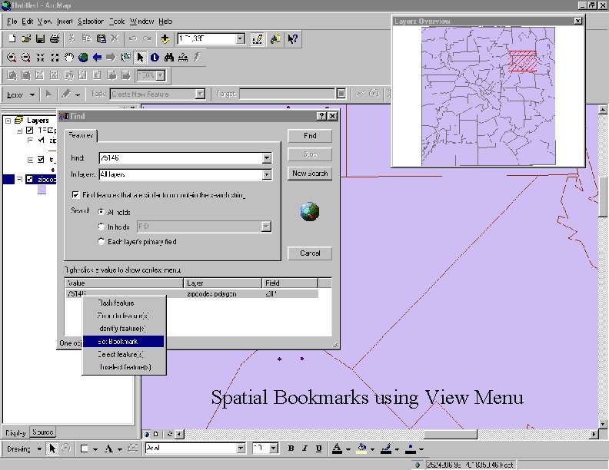Click the zipcodes layer lavender symbol swatch

42,190
